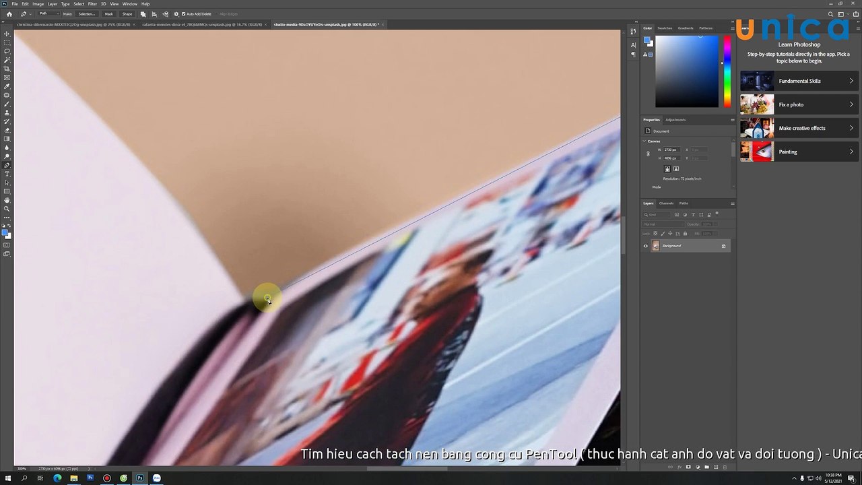Image resolution: width=862 pixels, height=485 pixels.
Task: Select the Crop tool
Action: [7, 69]
